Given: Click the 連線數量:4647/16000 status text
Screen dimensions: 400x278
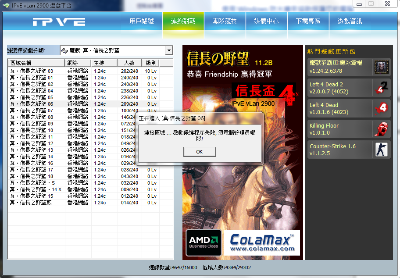Looking at the screenshot, I should (173, 267).
